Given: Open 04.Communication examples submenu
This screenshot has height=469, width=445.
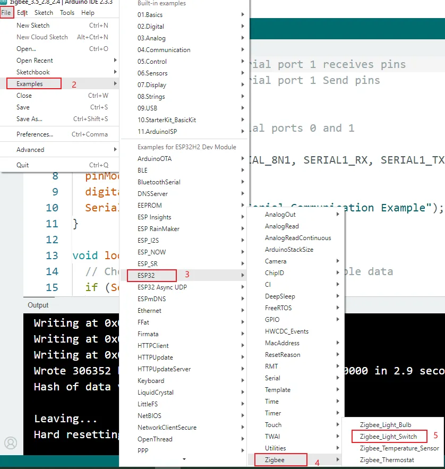Looking at the screenshot, I should point(185,49).
